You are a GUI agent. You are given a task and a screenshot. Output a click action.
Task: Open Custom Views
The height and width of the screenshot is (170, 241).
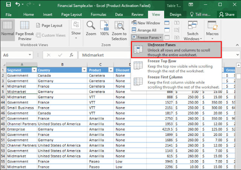[x=51, y=35]
